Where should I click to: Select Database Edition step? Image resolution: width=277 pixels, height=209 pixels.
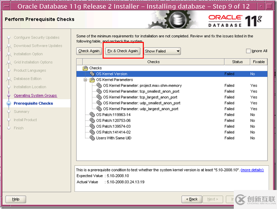(x=28, y=79)
